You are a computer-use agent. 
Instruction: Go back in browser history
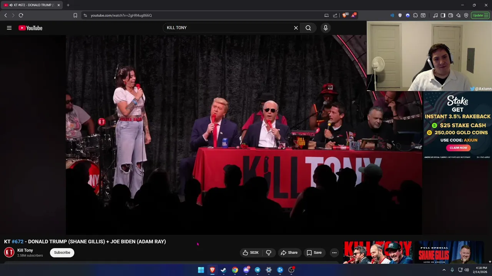pyautogui.click(x=5, y=15)
